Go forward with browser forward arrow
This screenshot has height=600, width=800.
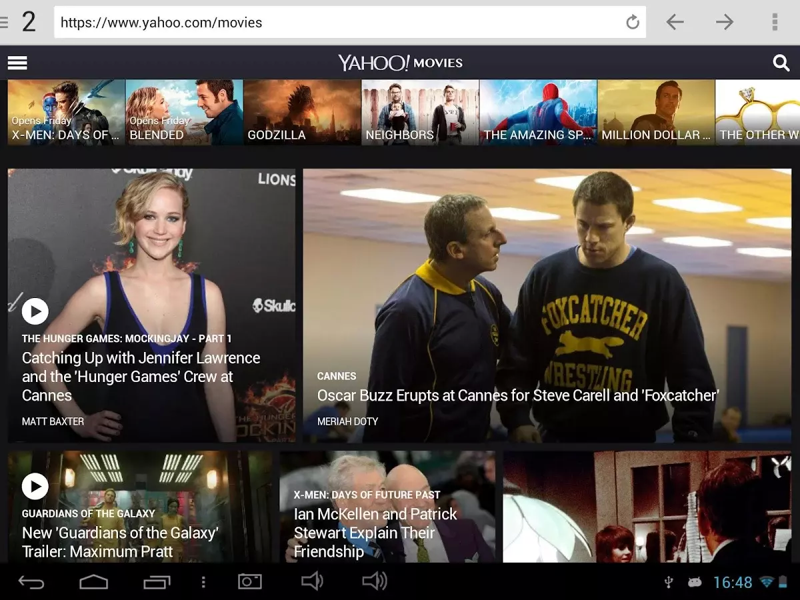[x=725, y=23]
